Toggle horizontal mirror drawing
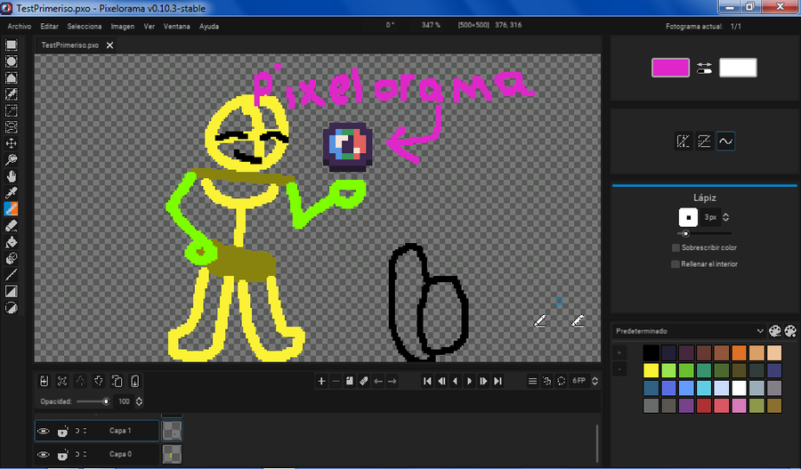Viewport: 801px width, 469px height. [x=683, y=141]
